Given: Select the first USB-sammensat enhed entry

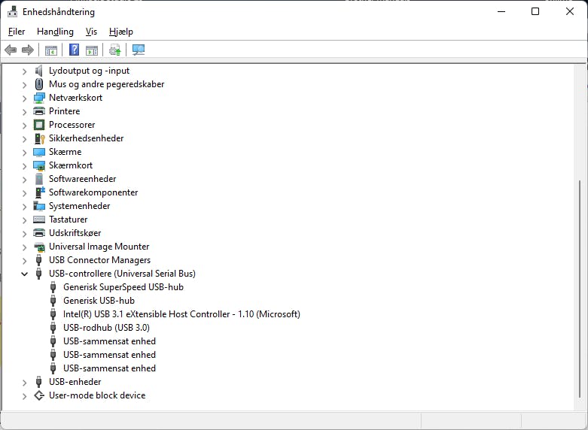Looking at the screenshot, I should (x=109, y=341).
